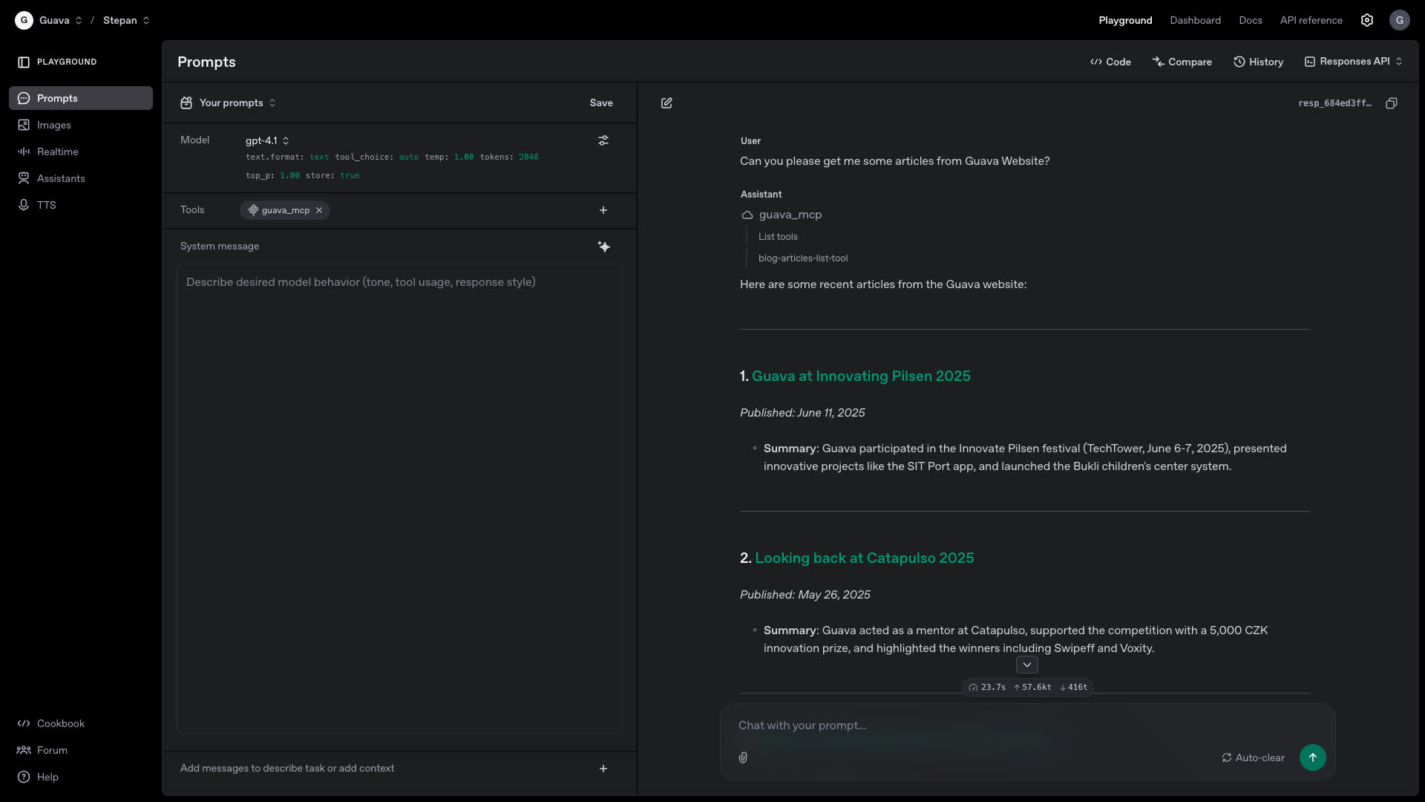Open Looking back at Catapulso 2025 article
Screen dimensions: 1425x802
tap(865, 558)
